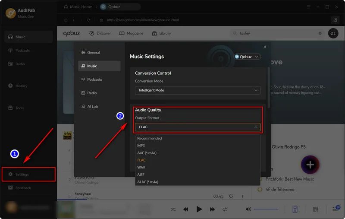Open Settings in the sidebar
The height and width of the screenshot is (219, 345).
click(x=28, y=174)
